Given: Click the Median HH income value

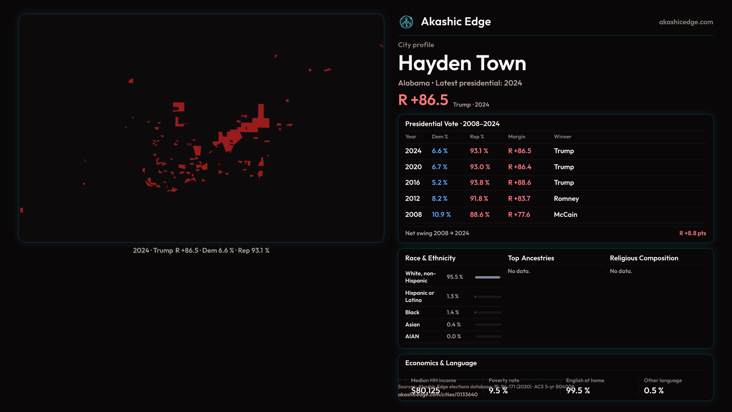Looking at the screenshot, I should (425, 391).
